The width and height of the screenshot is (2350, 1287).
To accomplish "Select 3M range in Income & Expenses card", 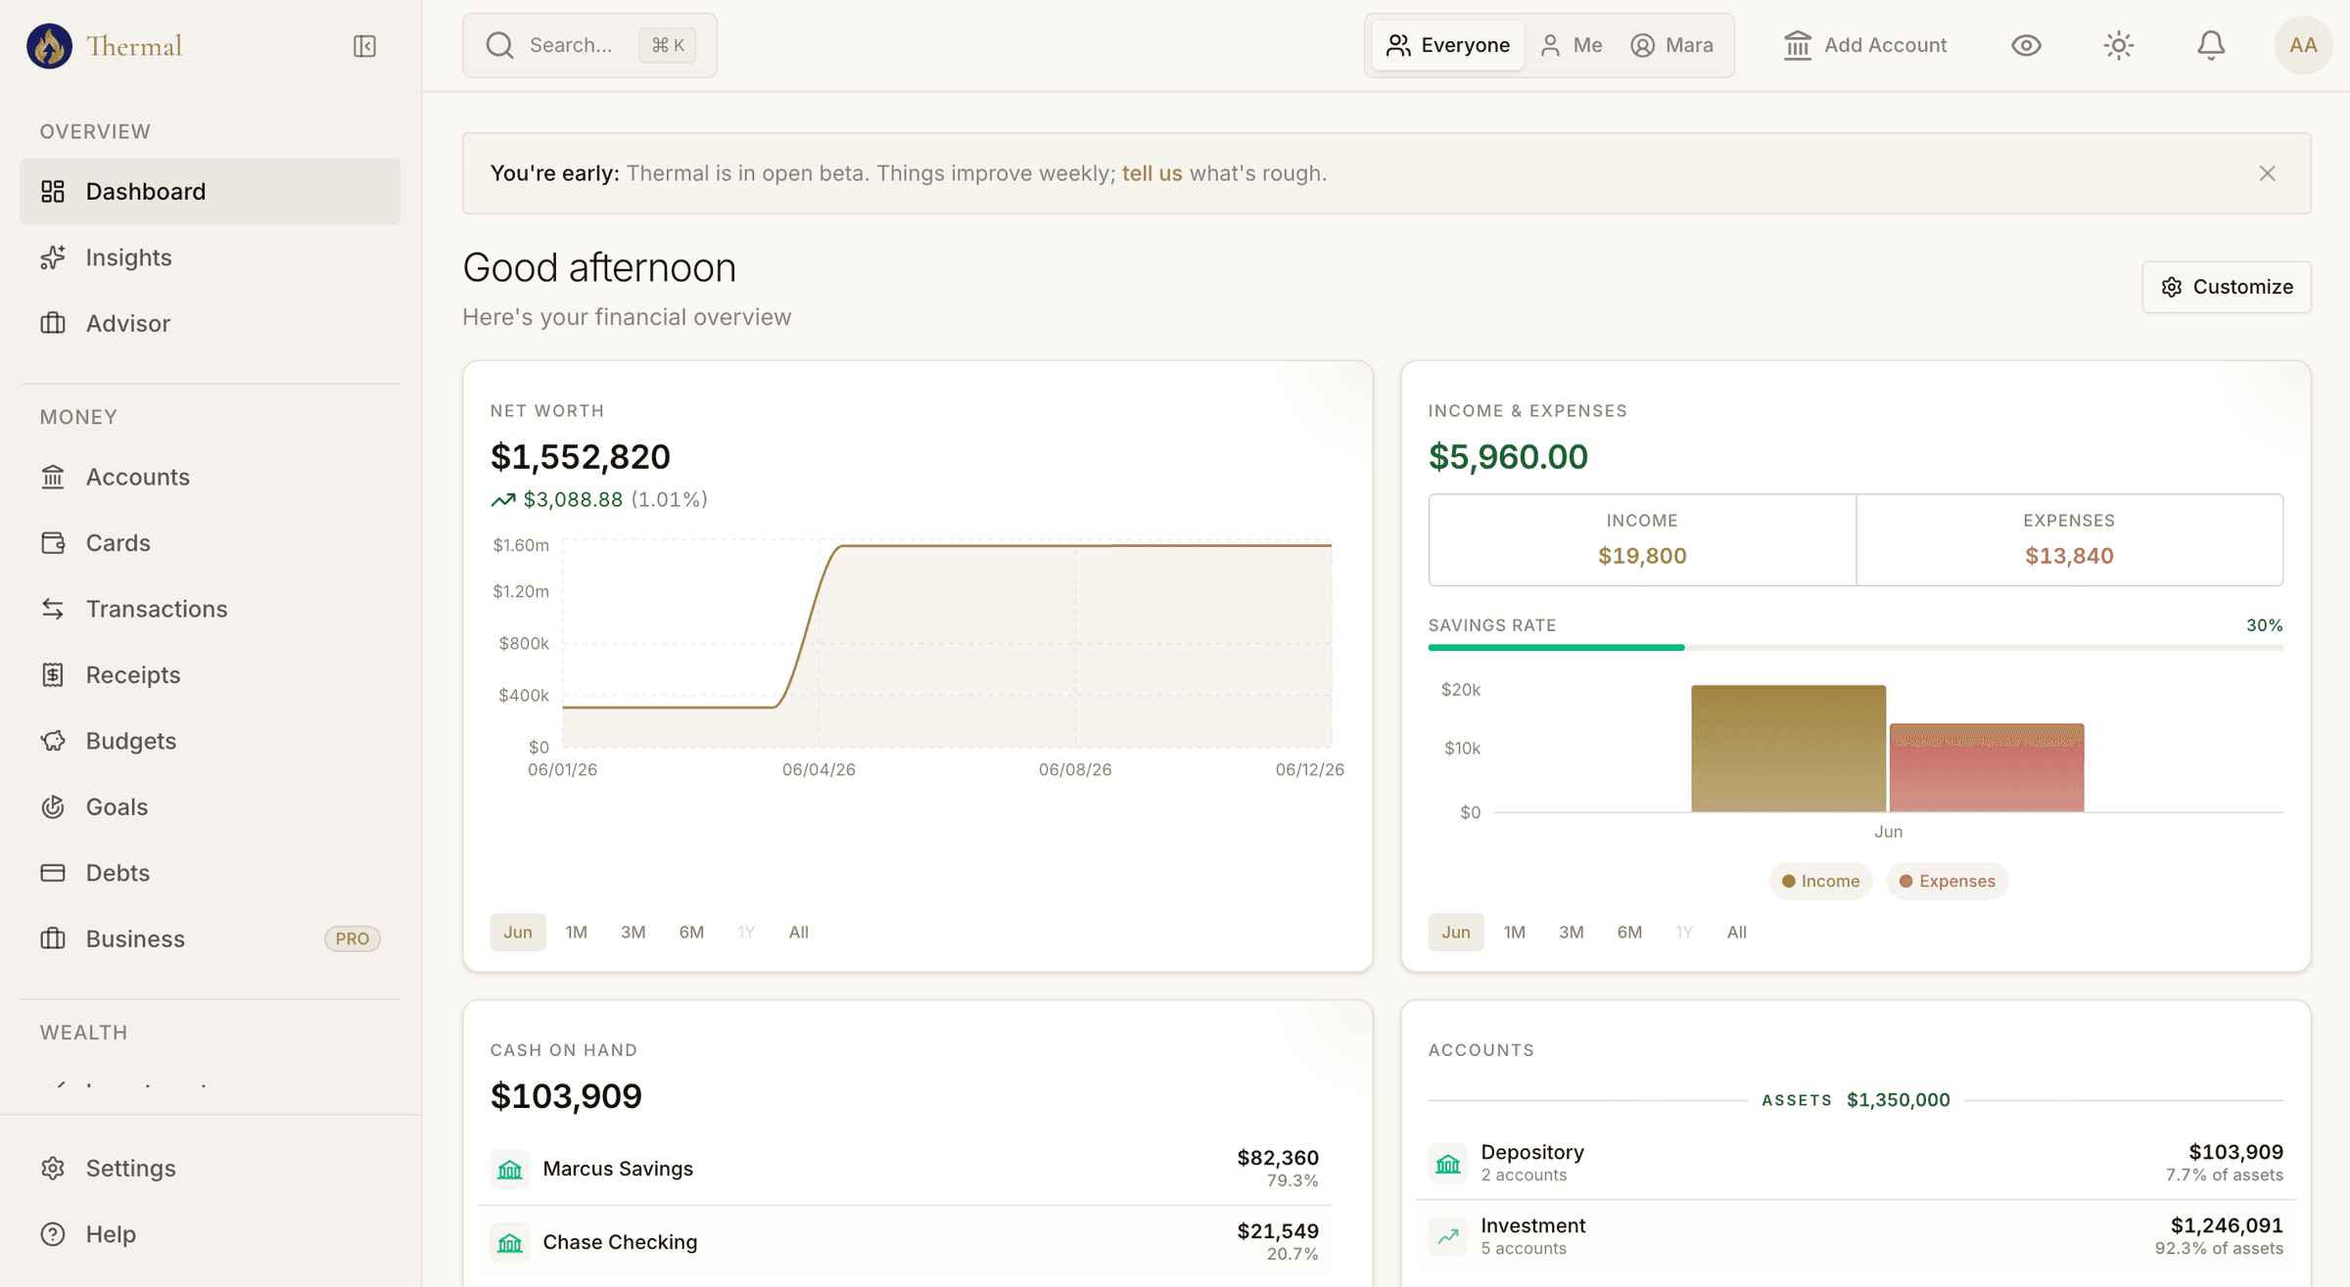I will 1572,932.
